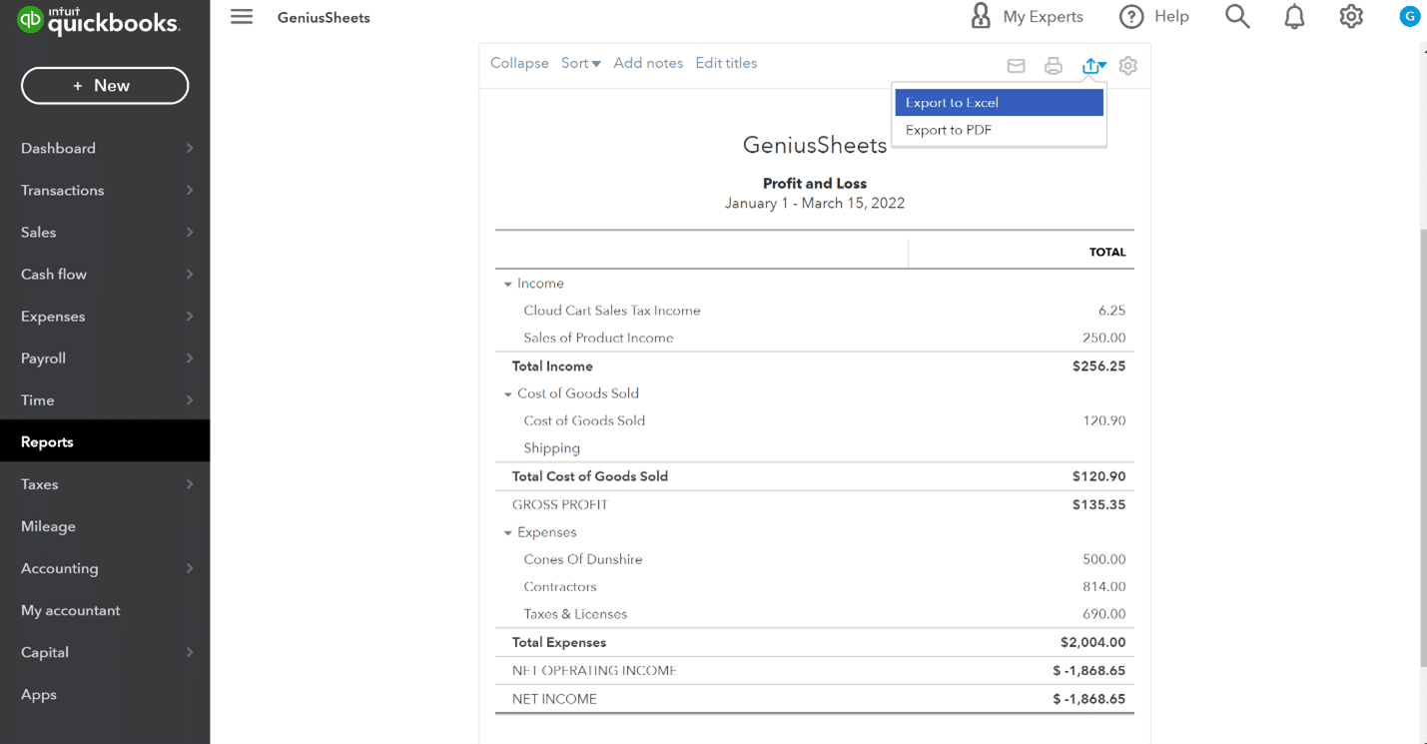Expand the Sales submenu chevron
The image size is (1427, 744).
[190, 232]
